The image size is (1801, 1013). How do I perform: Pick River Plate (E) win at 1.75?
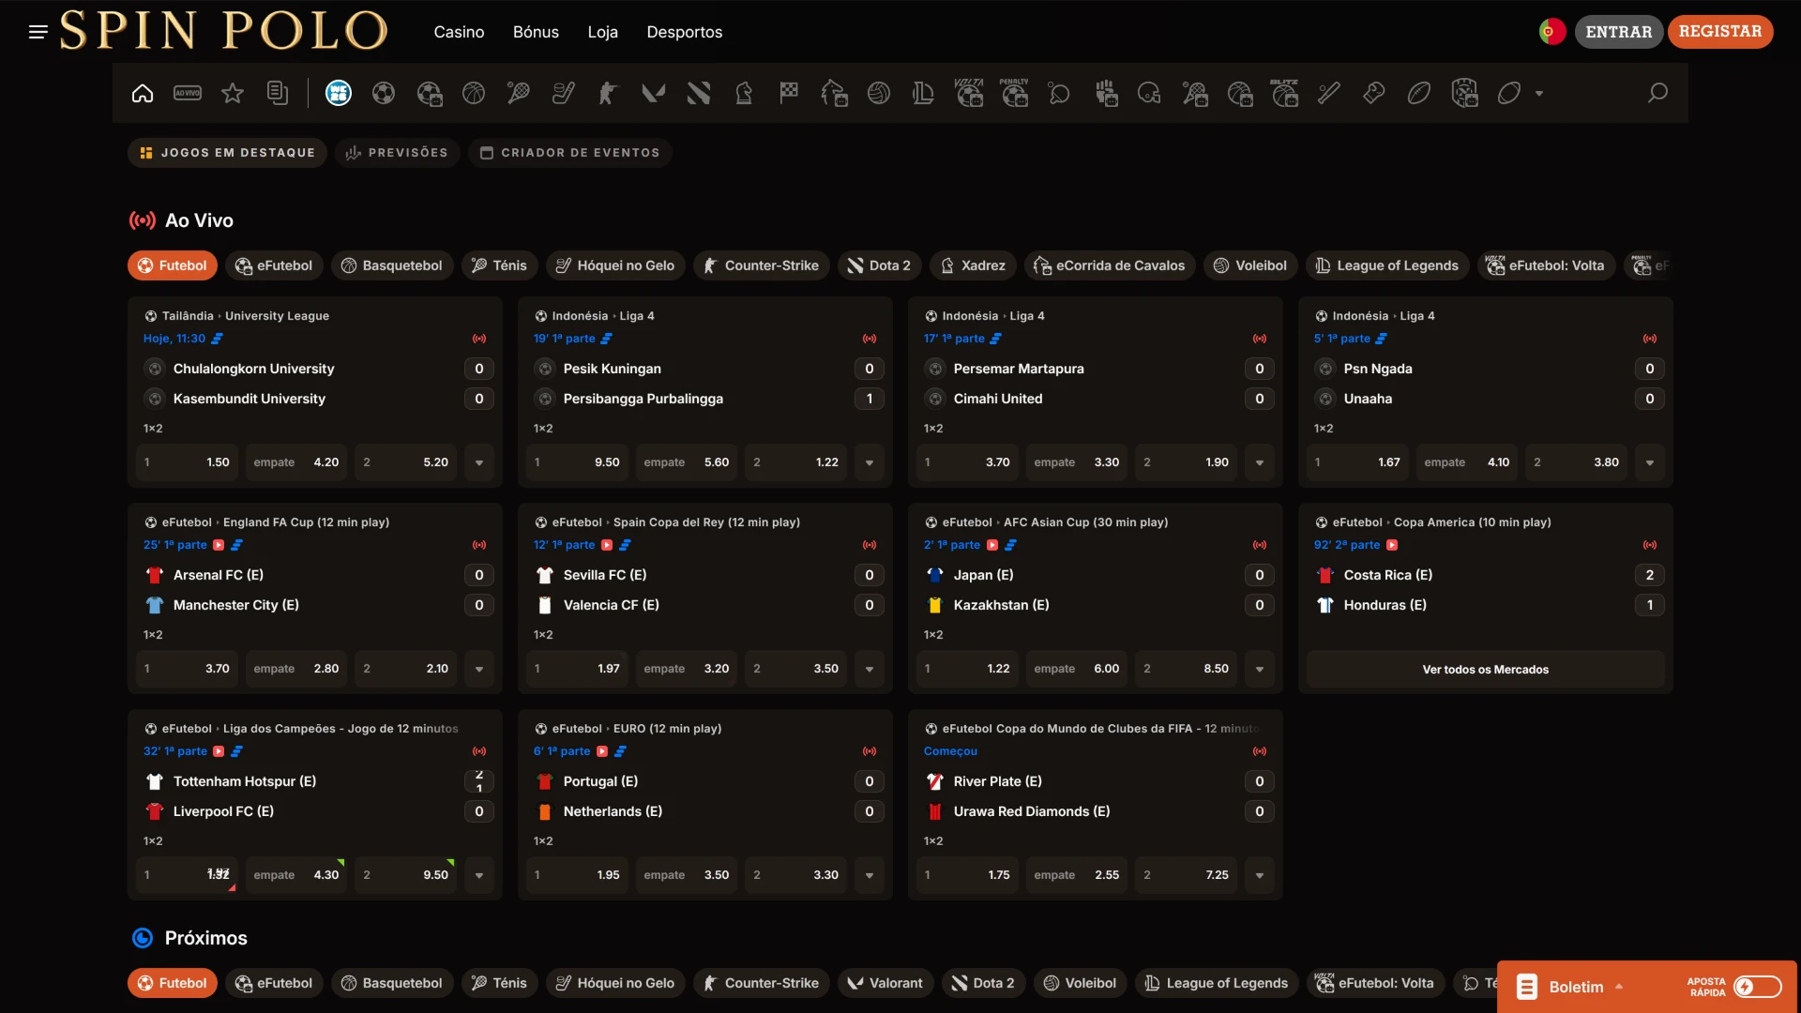pyautogui.click(x=967, y=875)
